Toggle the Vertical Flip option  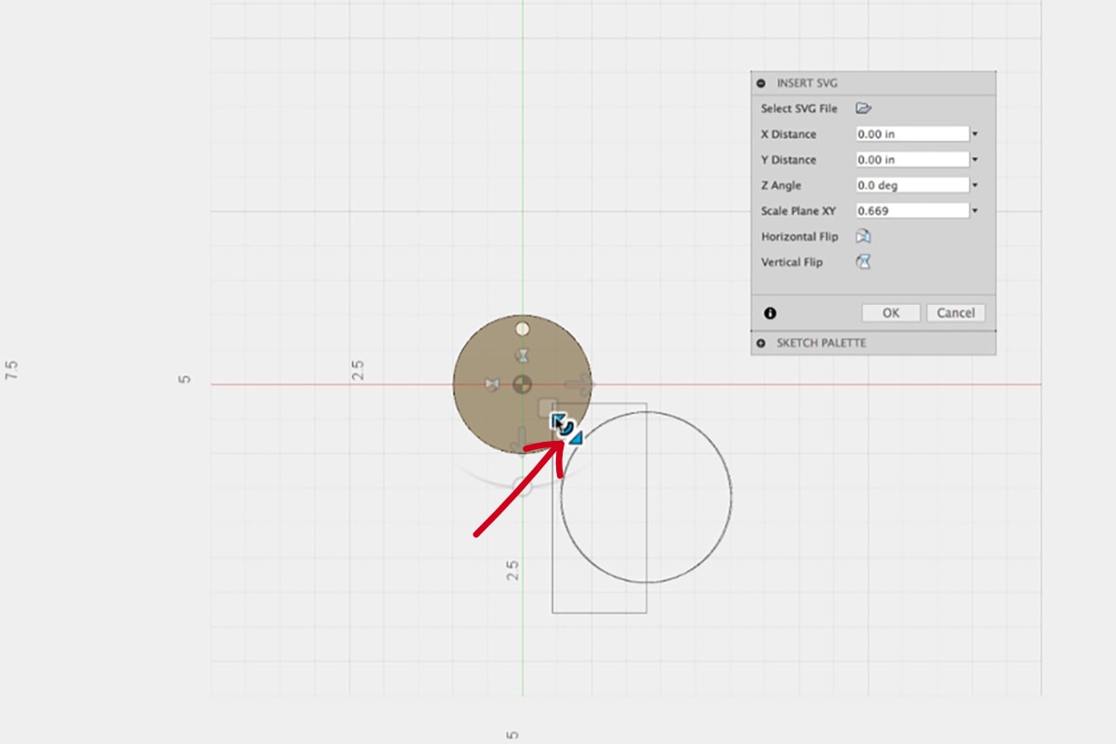pos(863,262)
